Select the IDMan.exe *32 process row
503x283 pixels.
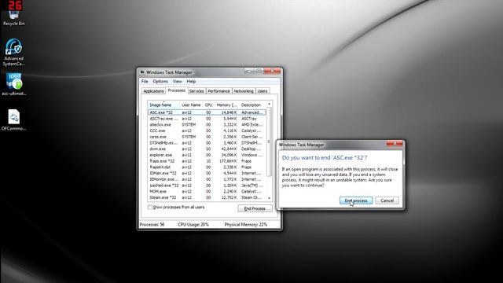coord(207,174)
